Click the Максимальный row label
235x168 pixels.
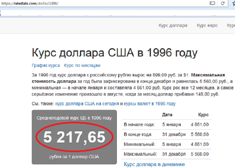coord(140,154)
